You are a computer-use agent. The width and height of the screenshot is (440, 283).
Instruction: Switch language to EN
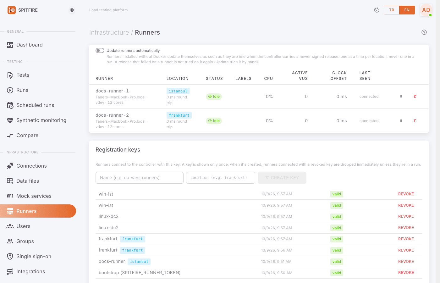click(407, 10)
